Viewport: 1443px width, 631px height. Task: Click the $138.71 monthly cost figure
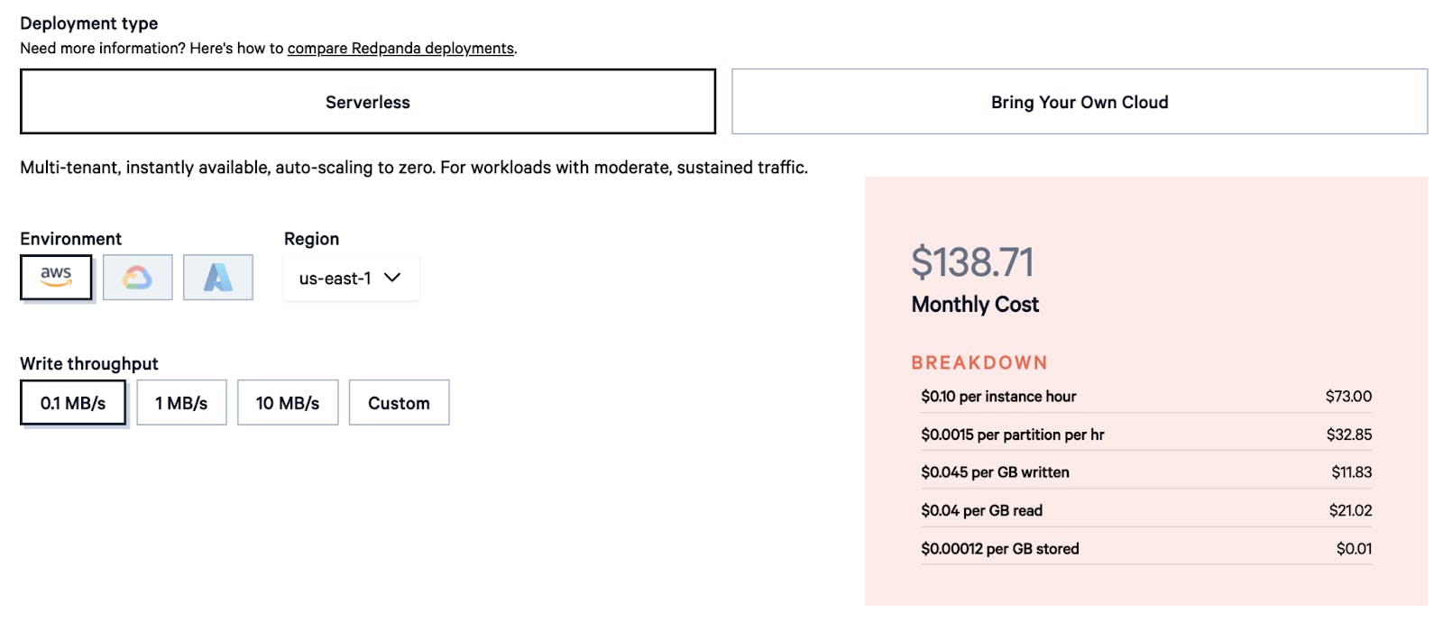pyautogui.click(x=972, y=262)
